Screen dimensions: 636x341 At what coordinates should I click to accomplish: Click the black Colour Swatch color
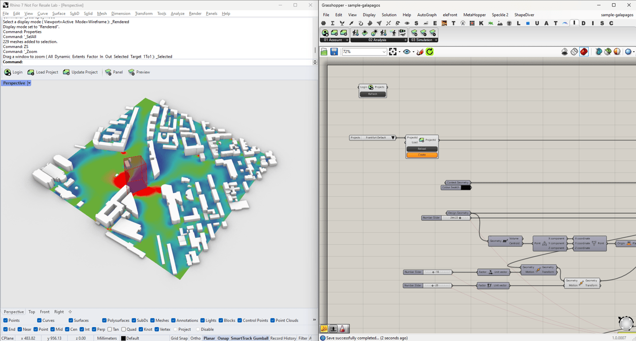(x=466, y=187)
